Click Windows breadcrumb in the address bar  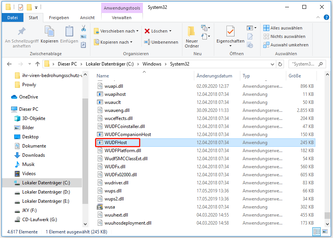[x=152, y=64]
